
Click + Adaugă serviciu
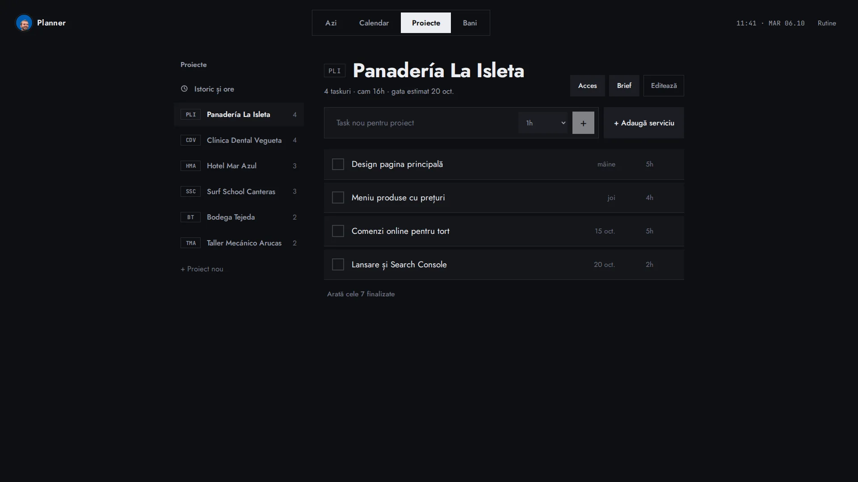coord(644,123)
